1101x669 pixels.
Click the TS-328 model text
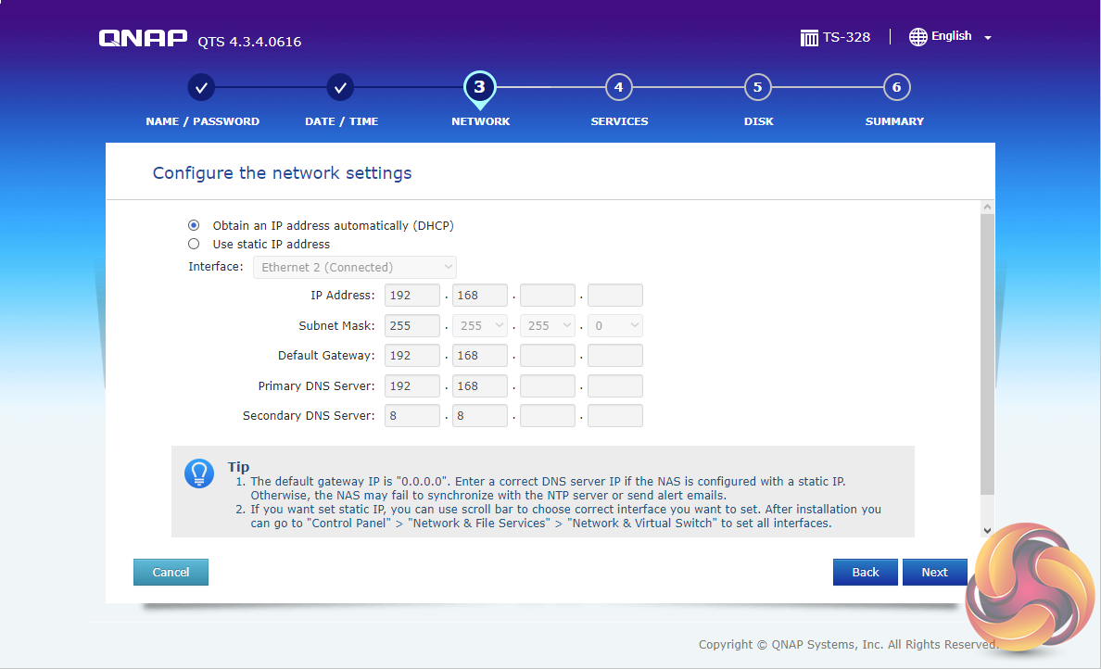[847, 37]
